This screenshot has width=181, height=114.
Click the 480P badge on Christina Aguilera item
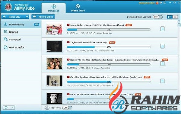[x=147, y=77]
